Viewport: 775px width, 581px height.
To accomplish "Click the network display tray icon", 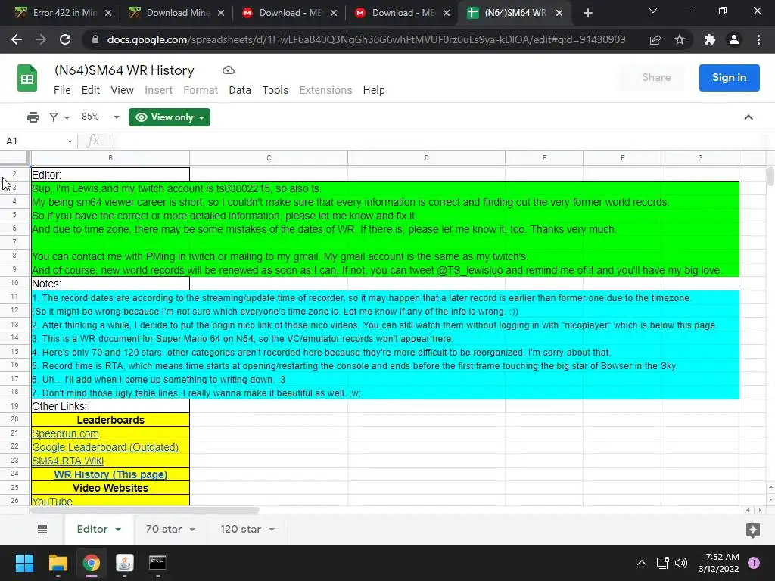I will (x=662, y=563).
